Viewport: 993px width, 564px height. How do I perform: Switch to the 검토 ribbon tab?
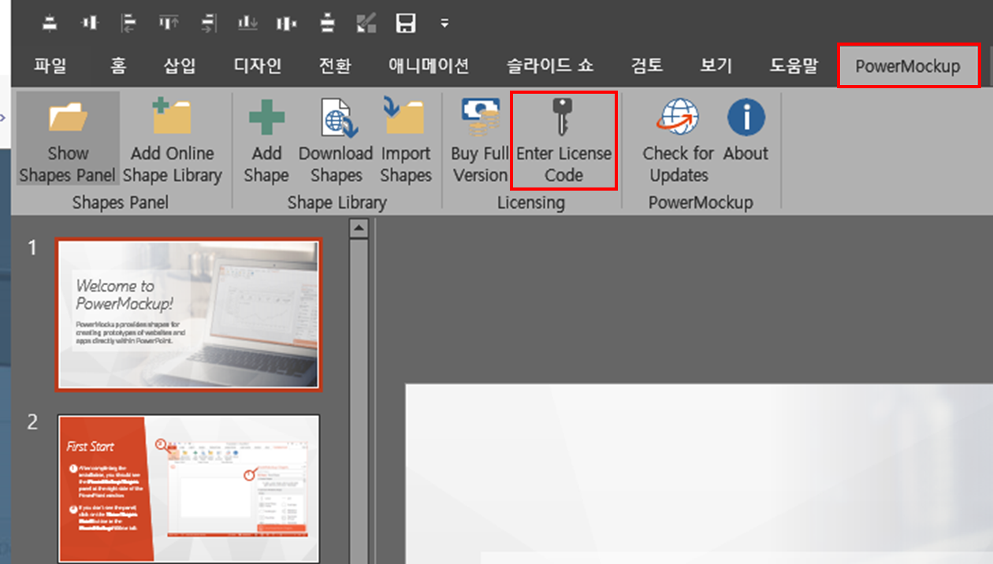(647, 66)
